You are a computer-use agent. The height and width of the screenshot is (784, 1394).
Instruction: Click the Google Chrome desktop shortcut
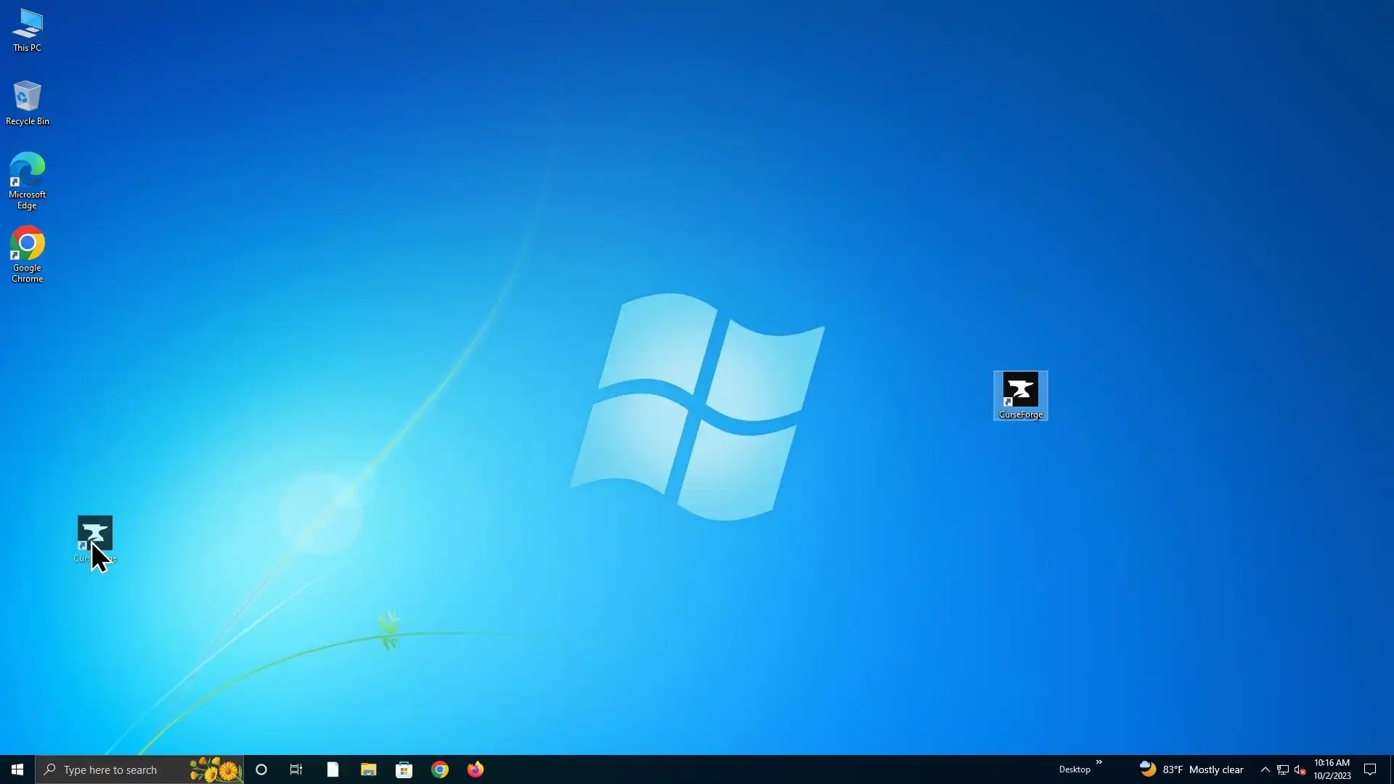[x=27, y=253]
